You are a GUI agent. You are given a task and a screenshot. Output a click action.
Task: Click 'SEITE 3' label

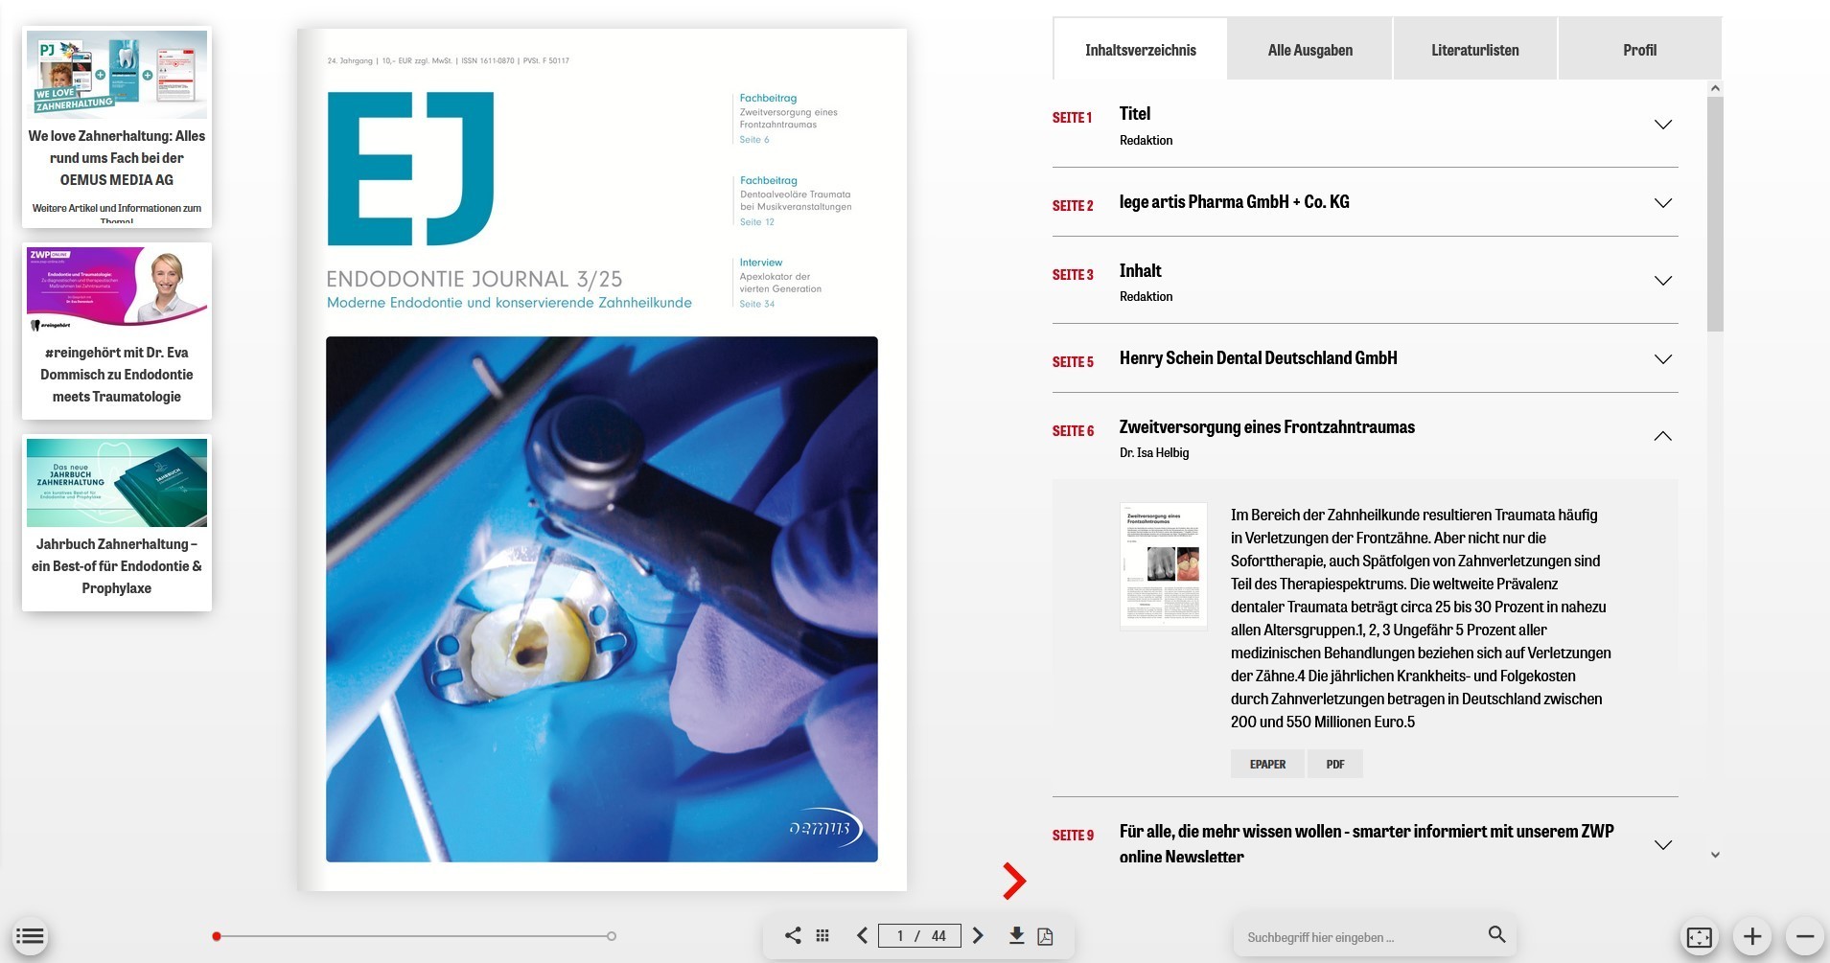1073,275
